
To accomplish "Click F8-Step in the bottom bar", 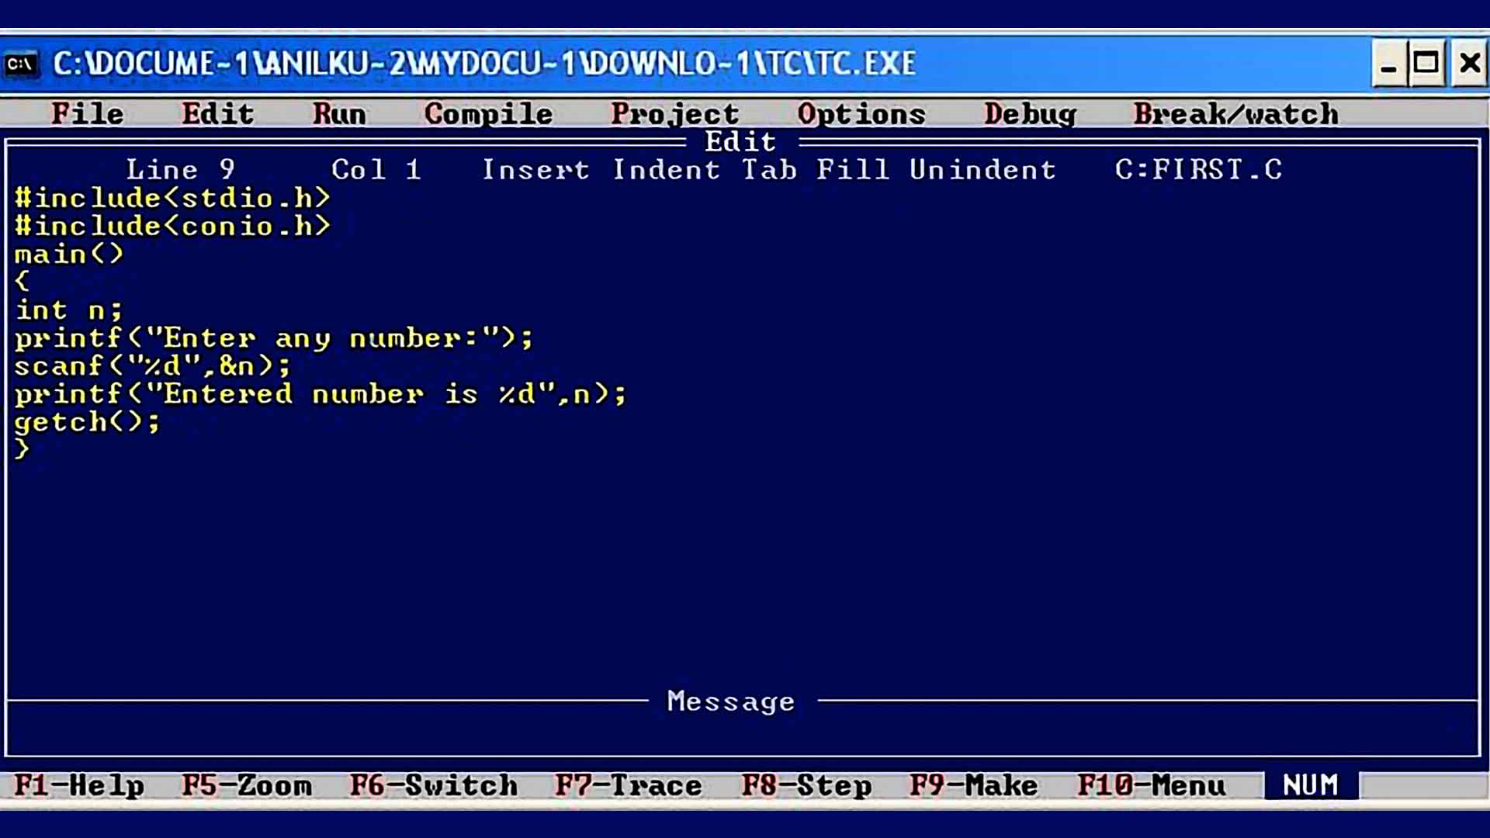I will point(806,785).
